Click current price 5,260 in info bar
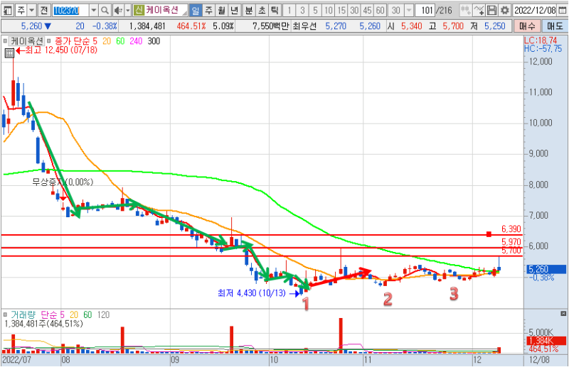The image size is (569, 367). tap(31, 26)
